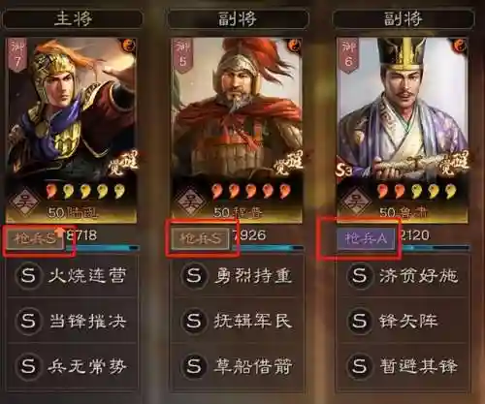Select the 枪兵S badge under 程普

pyautogui.click(x=201, y=239)
